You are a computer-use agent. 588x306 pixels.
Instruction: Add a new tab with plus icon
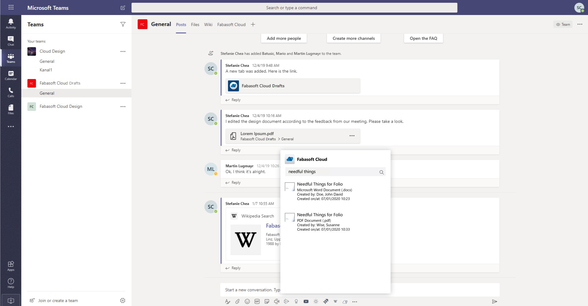tap(253, 25)
